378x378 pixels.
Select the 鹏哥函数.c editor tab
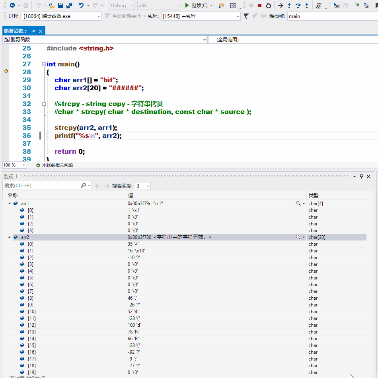[x=16, y=31]
